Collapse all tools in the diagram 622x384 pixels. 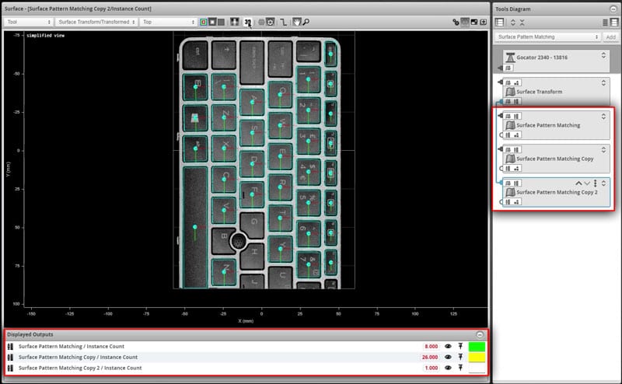pyautogui.click(x=522, y=23)
